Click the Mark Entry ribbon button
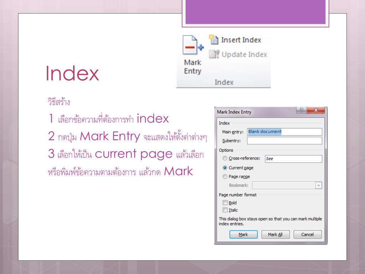This screenshot has width=365, height=274. [x=193, y=55]
